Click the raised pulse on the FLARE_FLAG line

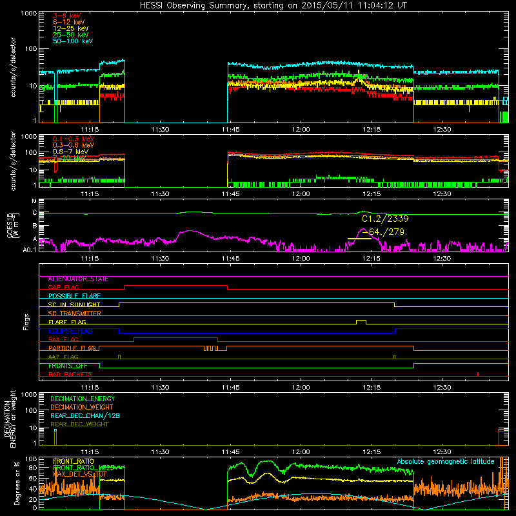tap(361, 321)
